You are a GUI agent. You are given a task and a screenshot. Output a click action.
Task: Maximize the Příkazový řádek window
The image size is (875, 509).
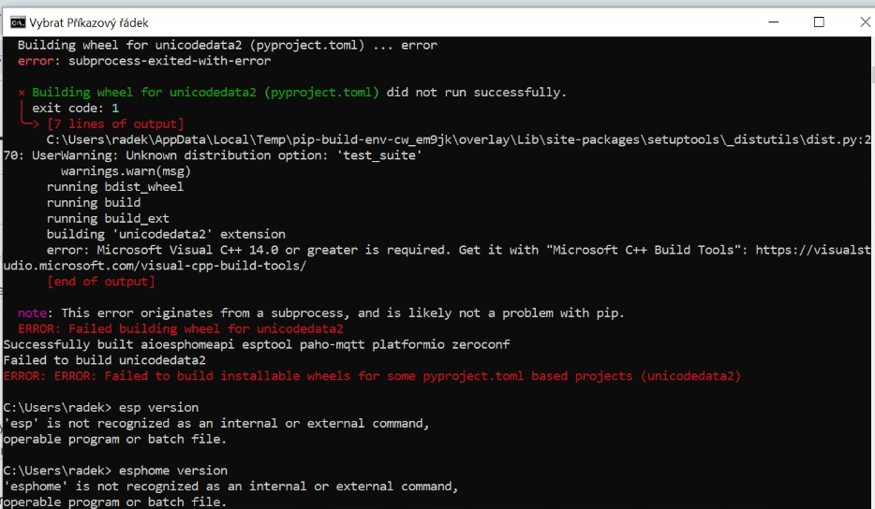[x=819, y=22]
